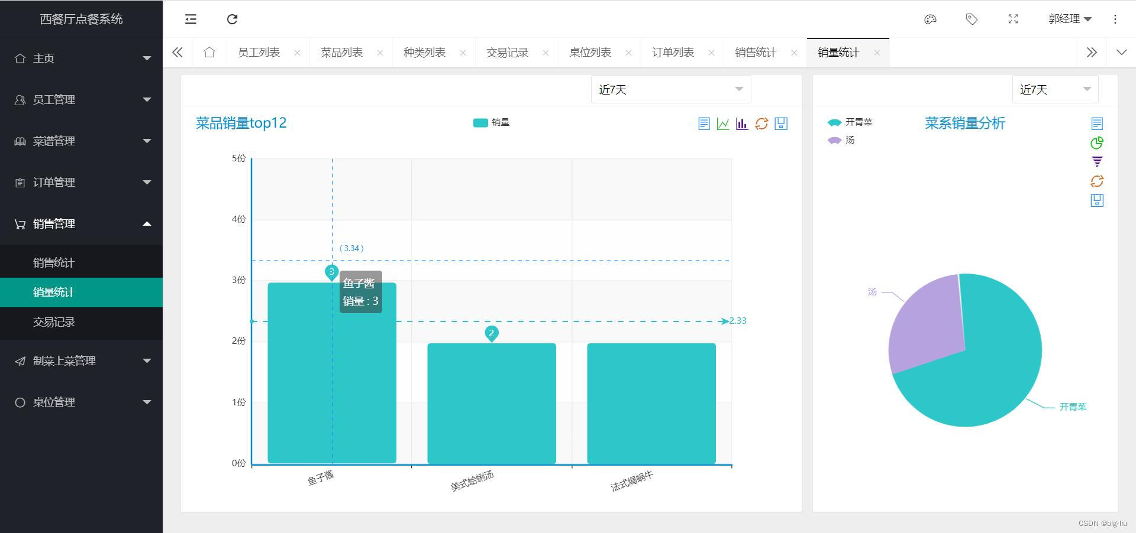Open the vertical three-dot more menu
The image size is (1136, 533).
click(x=1115, y=19)
